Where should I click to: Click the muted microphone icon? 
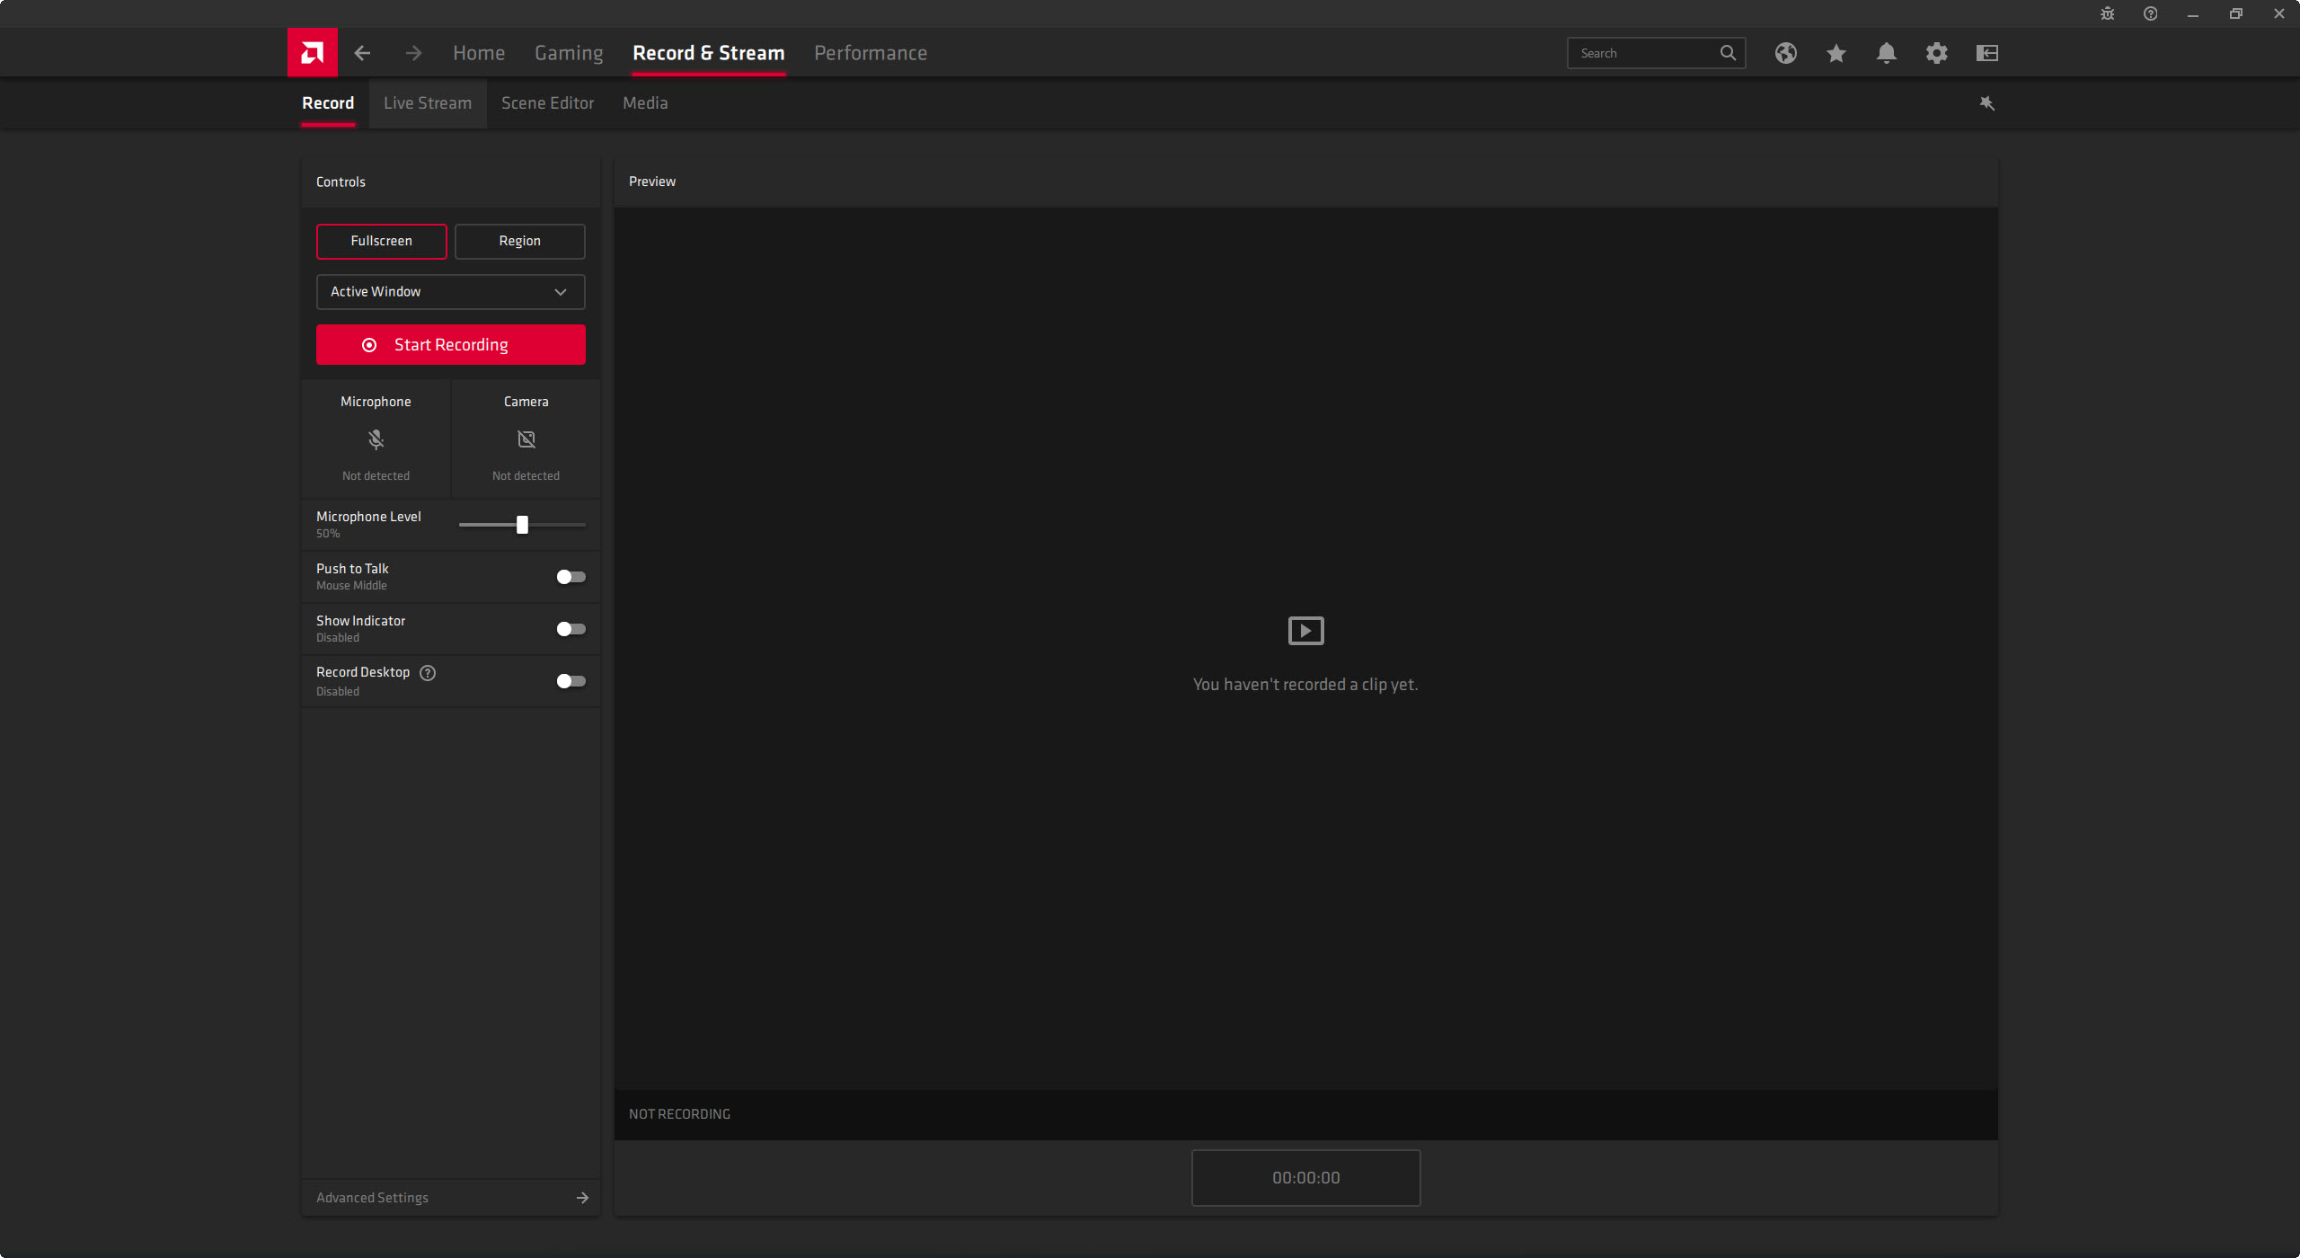pos(376,439)
